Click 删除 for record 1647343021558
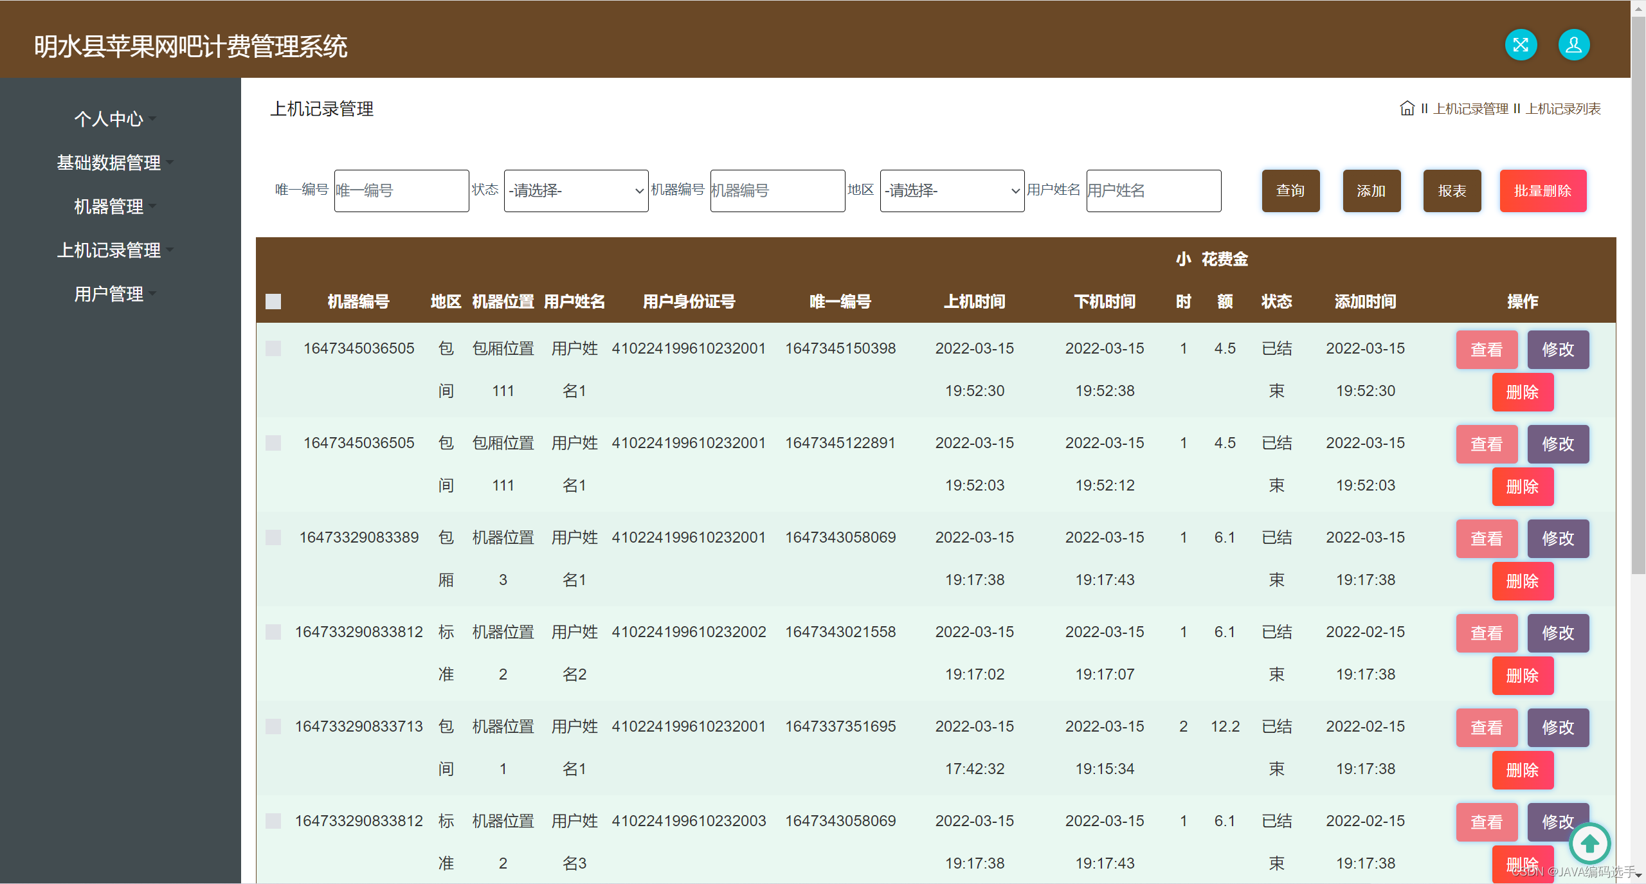 [x=1523, y=676]
